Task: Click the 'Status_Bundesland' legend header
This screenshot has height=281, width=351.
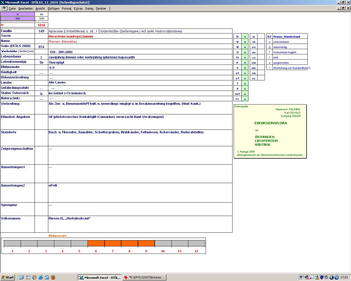Action: [x=287, y=36]
